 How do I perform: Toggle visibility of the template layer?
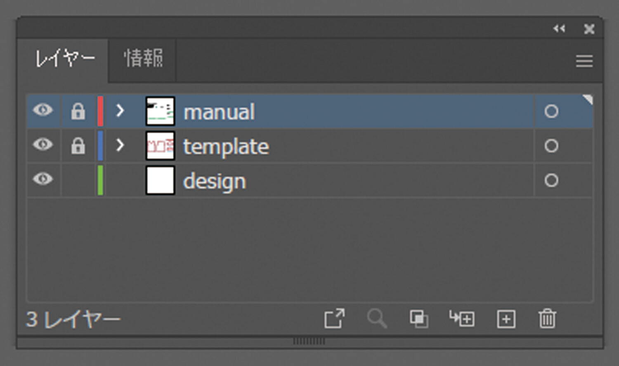43,145
